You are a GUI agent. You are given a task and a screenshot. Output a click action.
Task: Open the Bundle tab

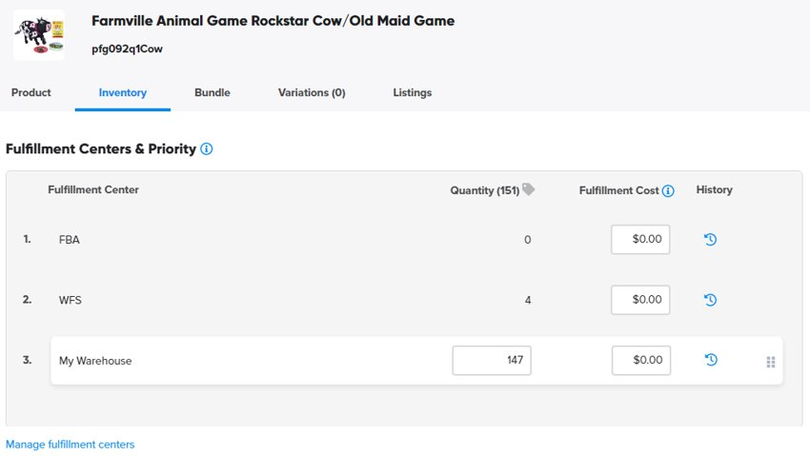[x=213, y=93]
